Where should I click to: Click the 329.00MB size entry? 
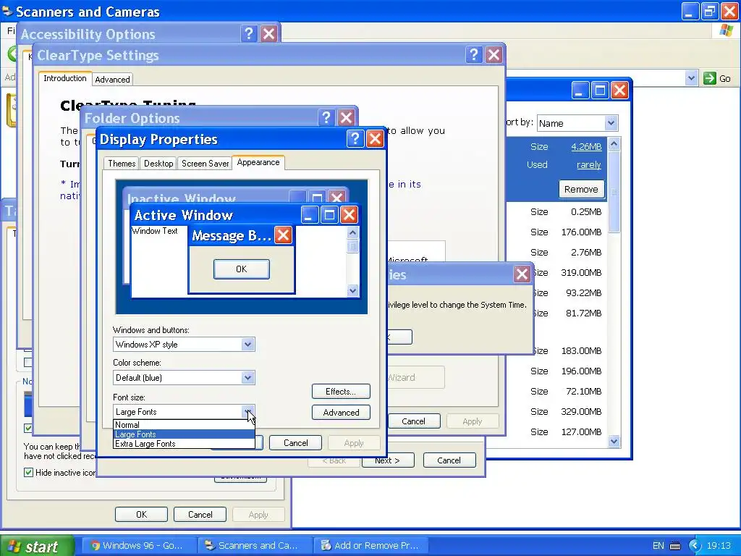(x=581, y=411)
